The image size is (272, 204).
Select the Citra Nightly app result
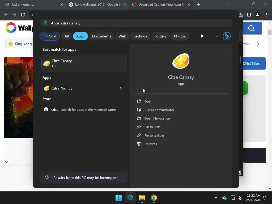84,88
